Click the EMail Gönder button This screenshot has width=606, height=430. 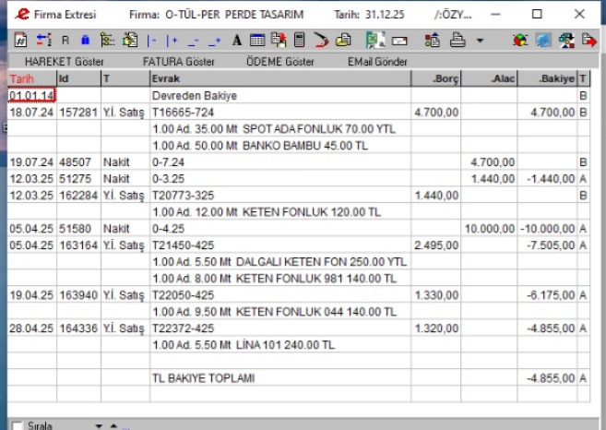point(378,62)
